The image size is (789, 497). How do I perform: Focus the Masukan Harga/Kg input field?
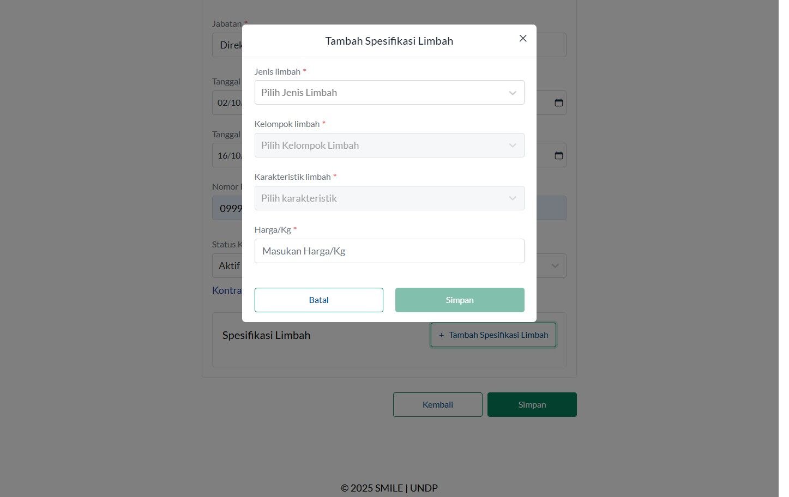point(389,251)
